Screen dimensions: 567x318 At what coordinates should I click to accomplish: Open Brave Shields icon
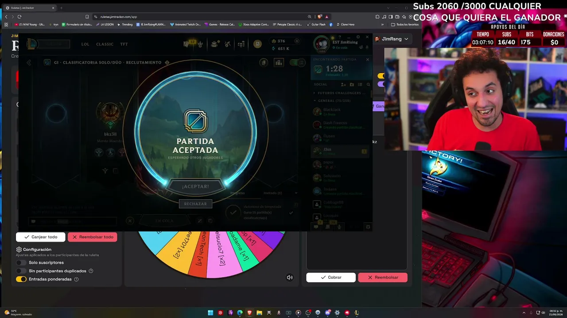(x=319, y=17)
